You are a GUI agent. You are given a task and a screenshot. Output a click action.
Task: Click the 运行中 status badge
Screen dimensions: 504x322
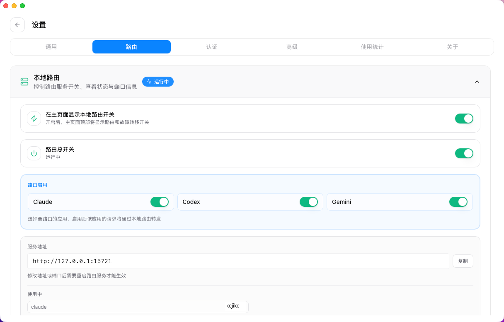click(x=158, y=82)
